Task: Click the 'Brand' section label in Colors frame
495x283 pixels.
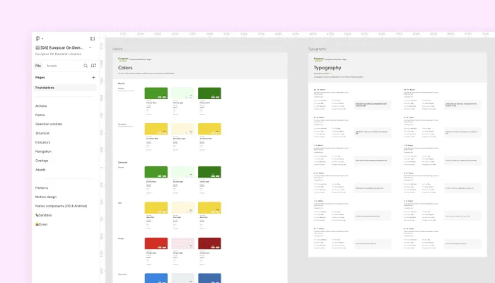Action: tap(121, 83)
